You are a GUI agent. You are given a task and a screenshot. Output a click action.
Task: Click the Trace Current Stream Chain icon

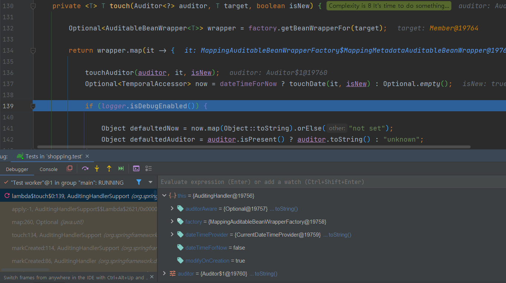click(148, 168)
